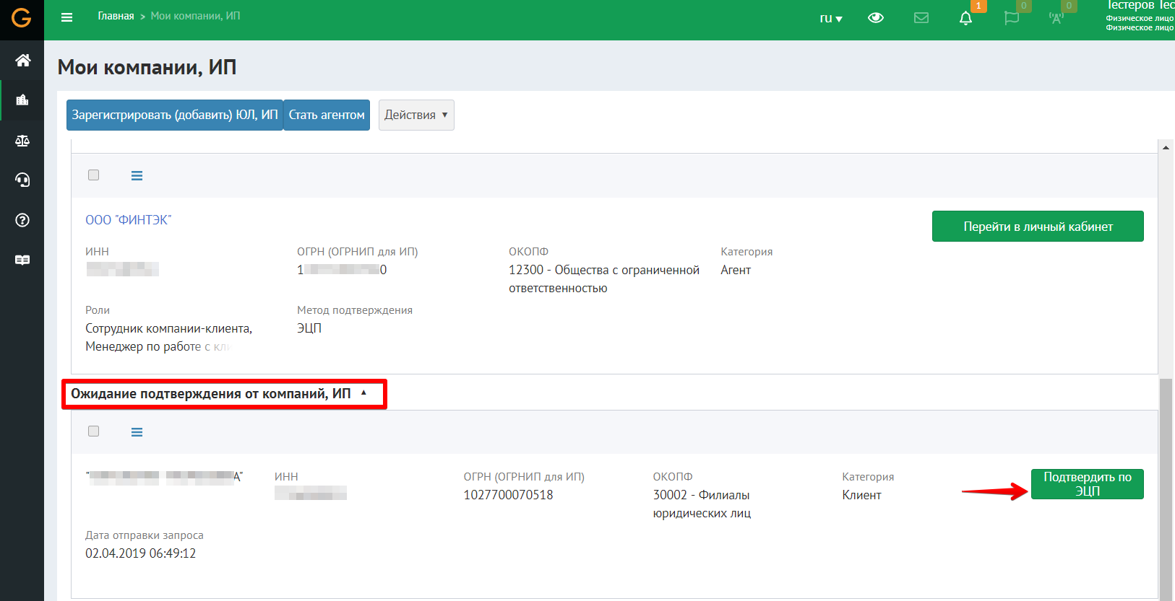
Task: Click the Мои компании, ИП breadcrumb text
Action: 195,16
